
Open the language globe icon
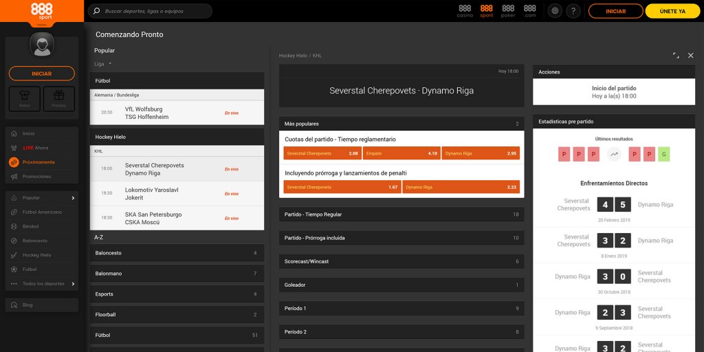click(x=555, y=11)
